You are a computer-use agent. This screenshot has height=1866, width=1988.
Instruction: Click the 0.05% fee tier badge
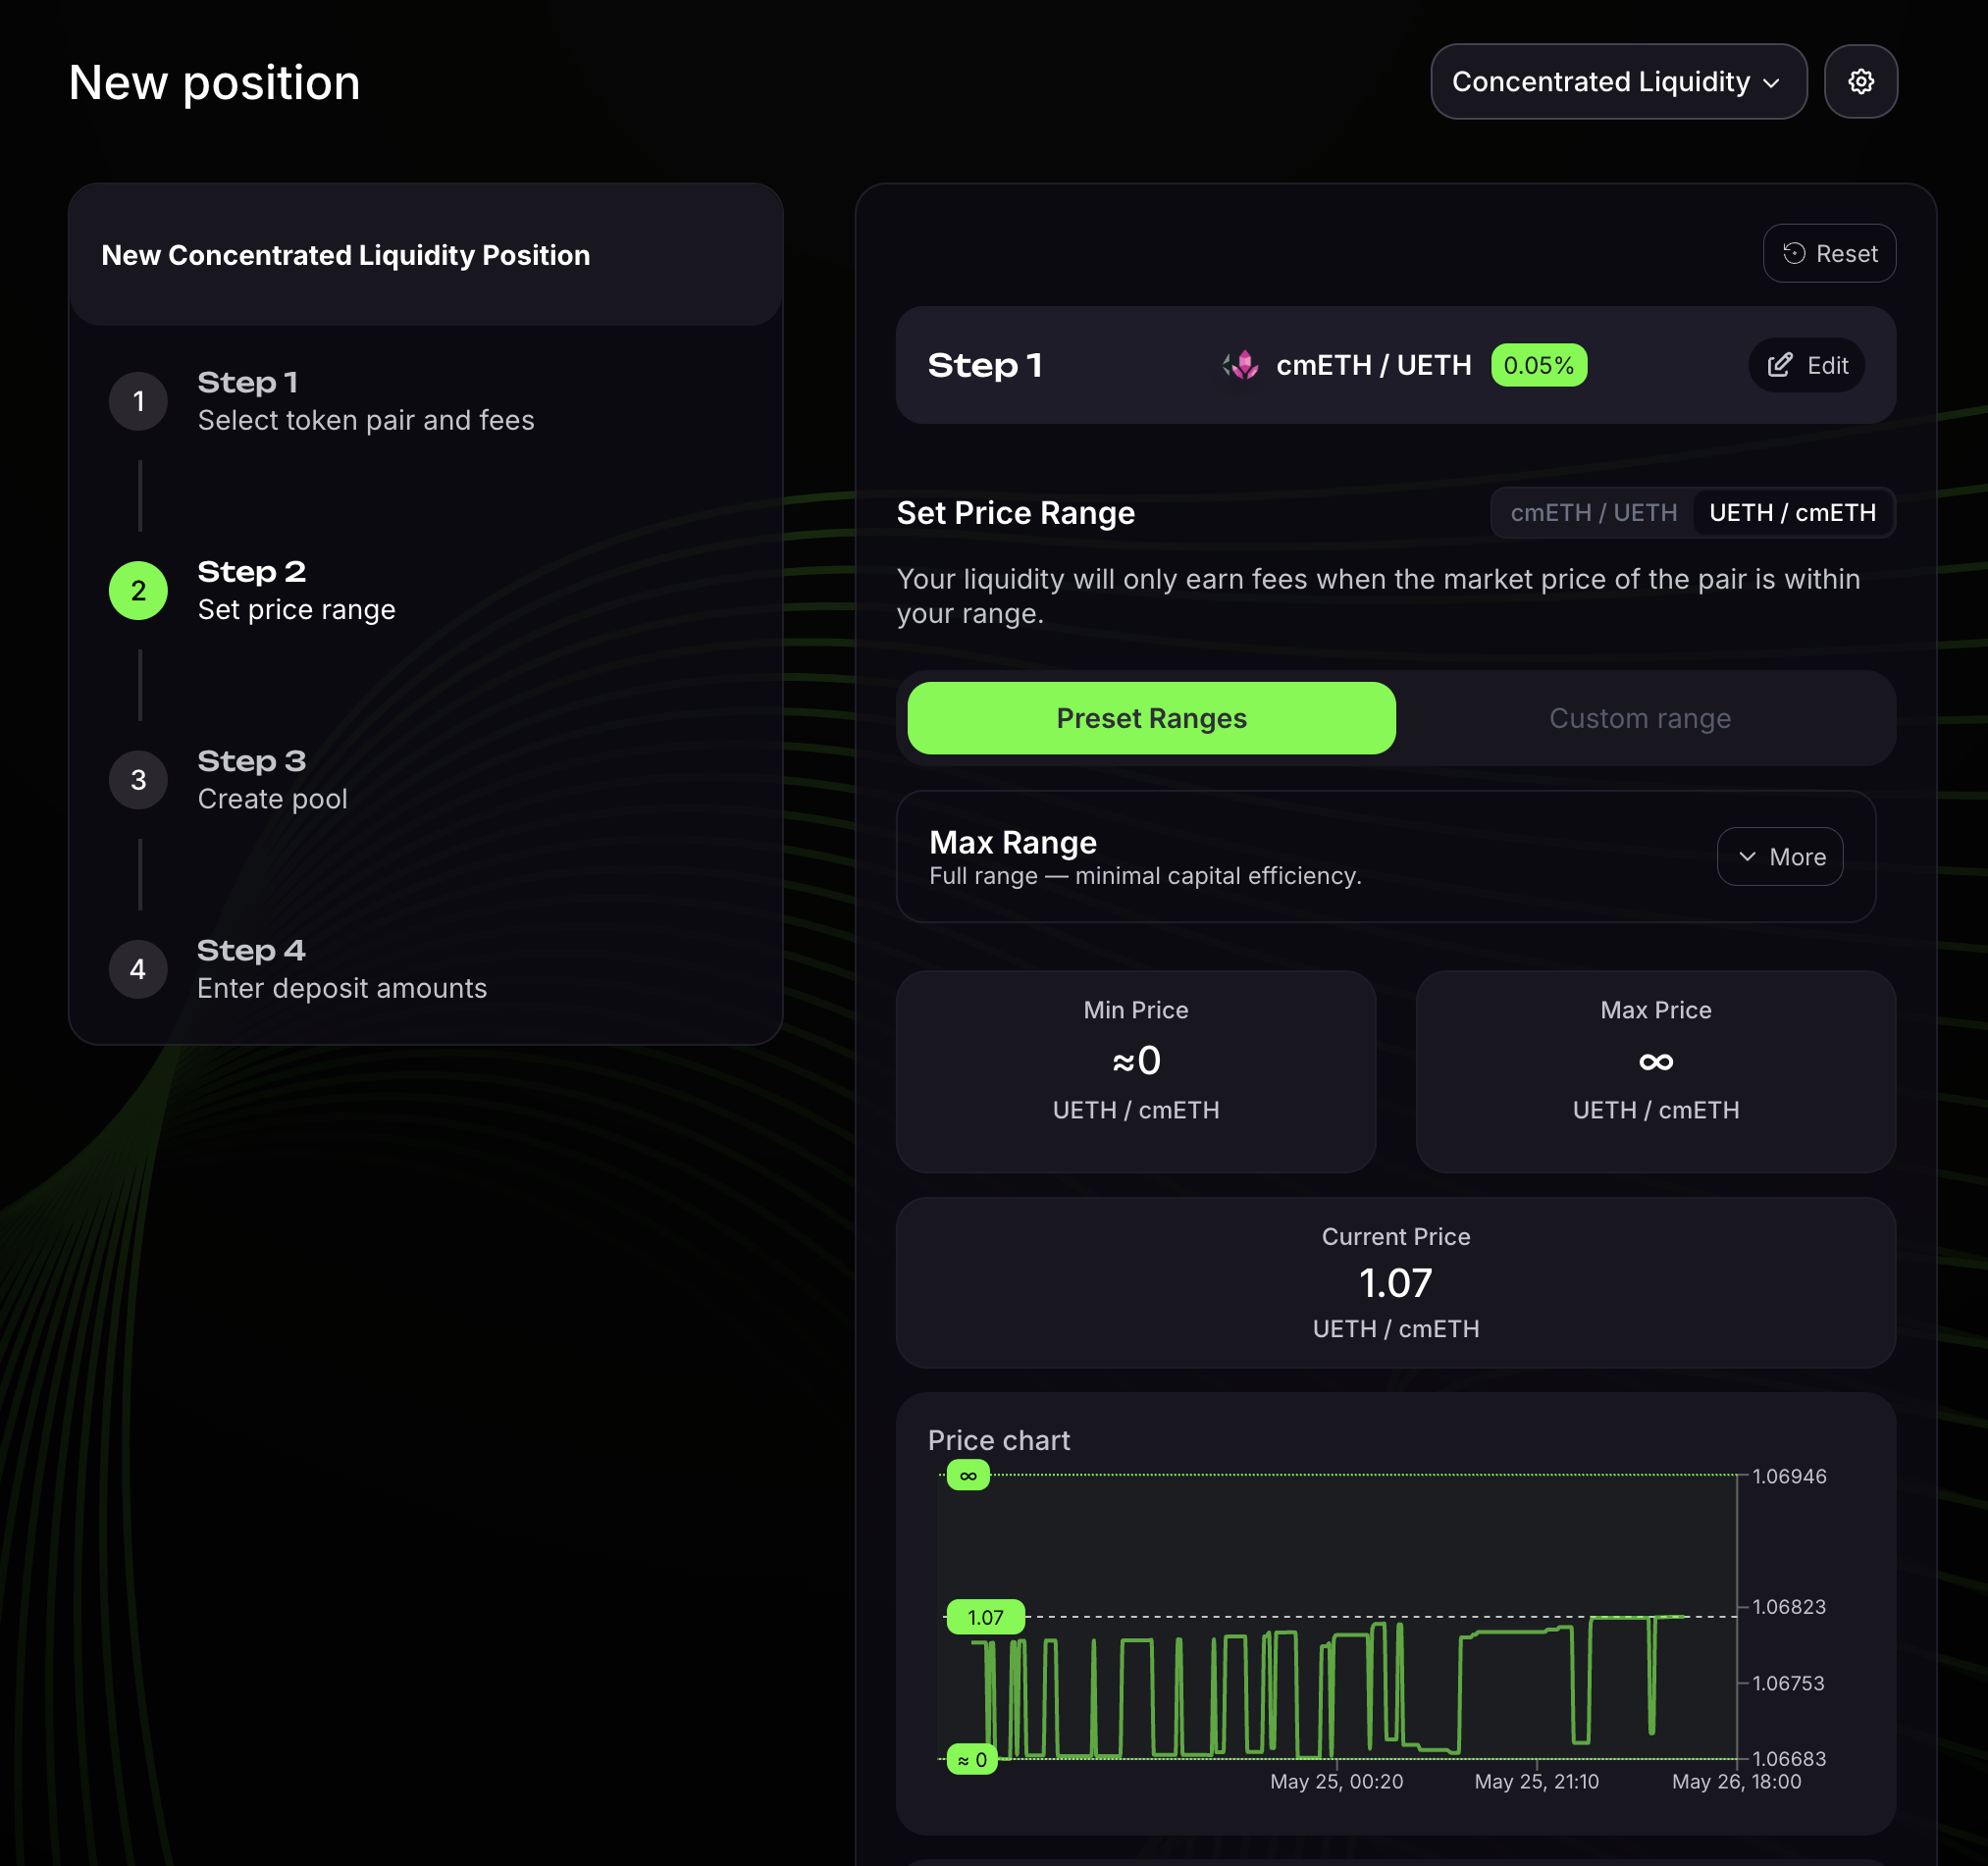point(1538,365)
